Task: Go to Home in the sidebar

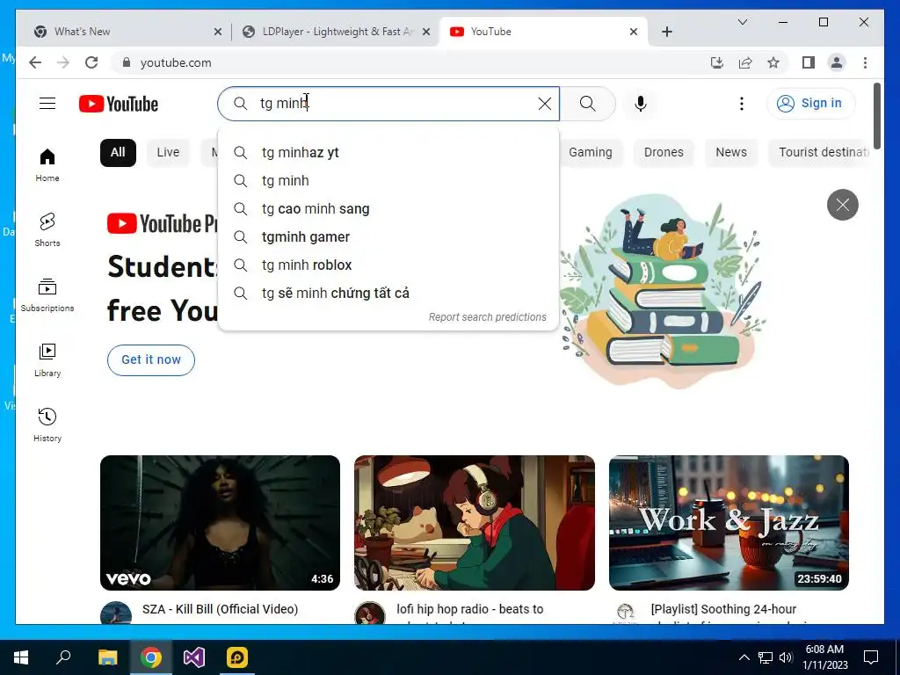Action: (x=47, y=165)
